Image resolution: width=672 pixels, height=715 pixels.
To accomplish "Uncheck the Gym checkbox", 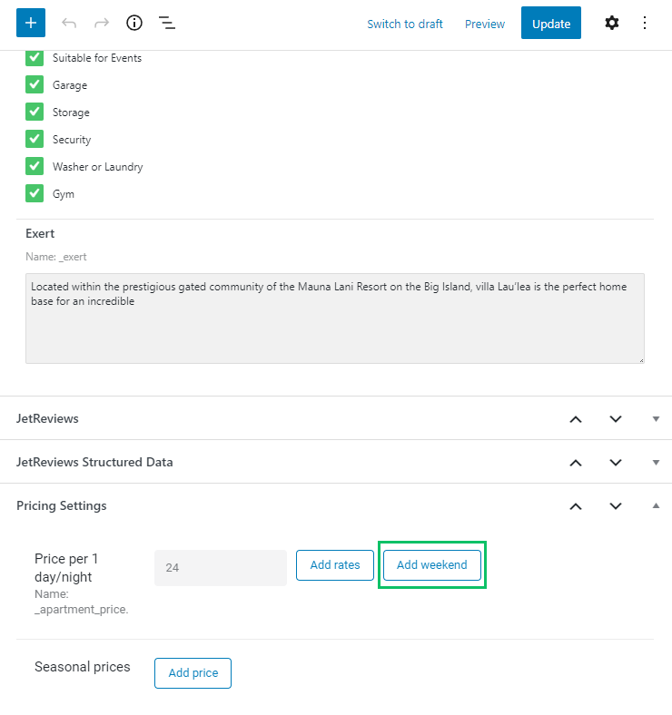I will tap(35, 193).
